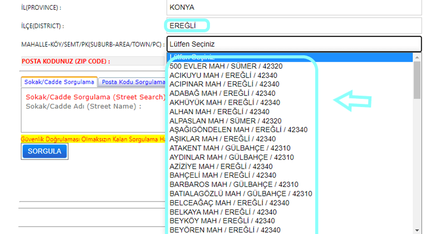
Task: Select ATAKENT MAH / GÜLBAHÇE / 42310
Action: (x=230, y=148)
